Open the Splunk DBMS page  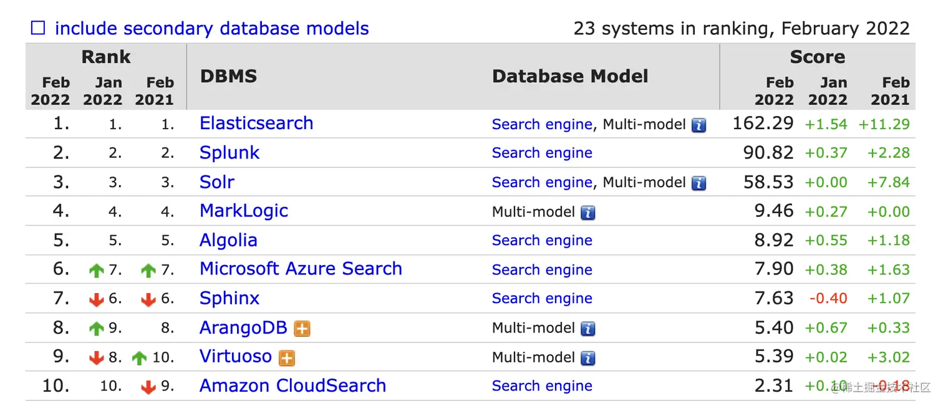tap(229, 153)
